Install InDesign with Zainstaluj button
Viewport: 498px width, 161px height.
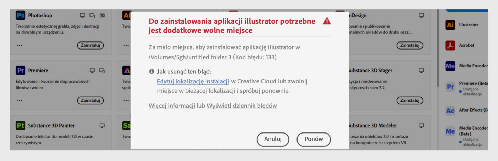click(410, 45)
